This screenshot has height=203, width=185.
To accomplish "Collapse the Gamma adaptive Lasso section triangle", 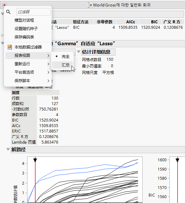I will coord(3,43).
